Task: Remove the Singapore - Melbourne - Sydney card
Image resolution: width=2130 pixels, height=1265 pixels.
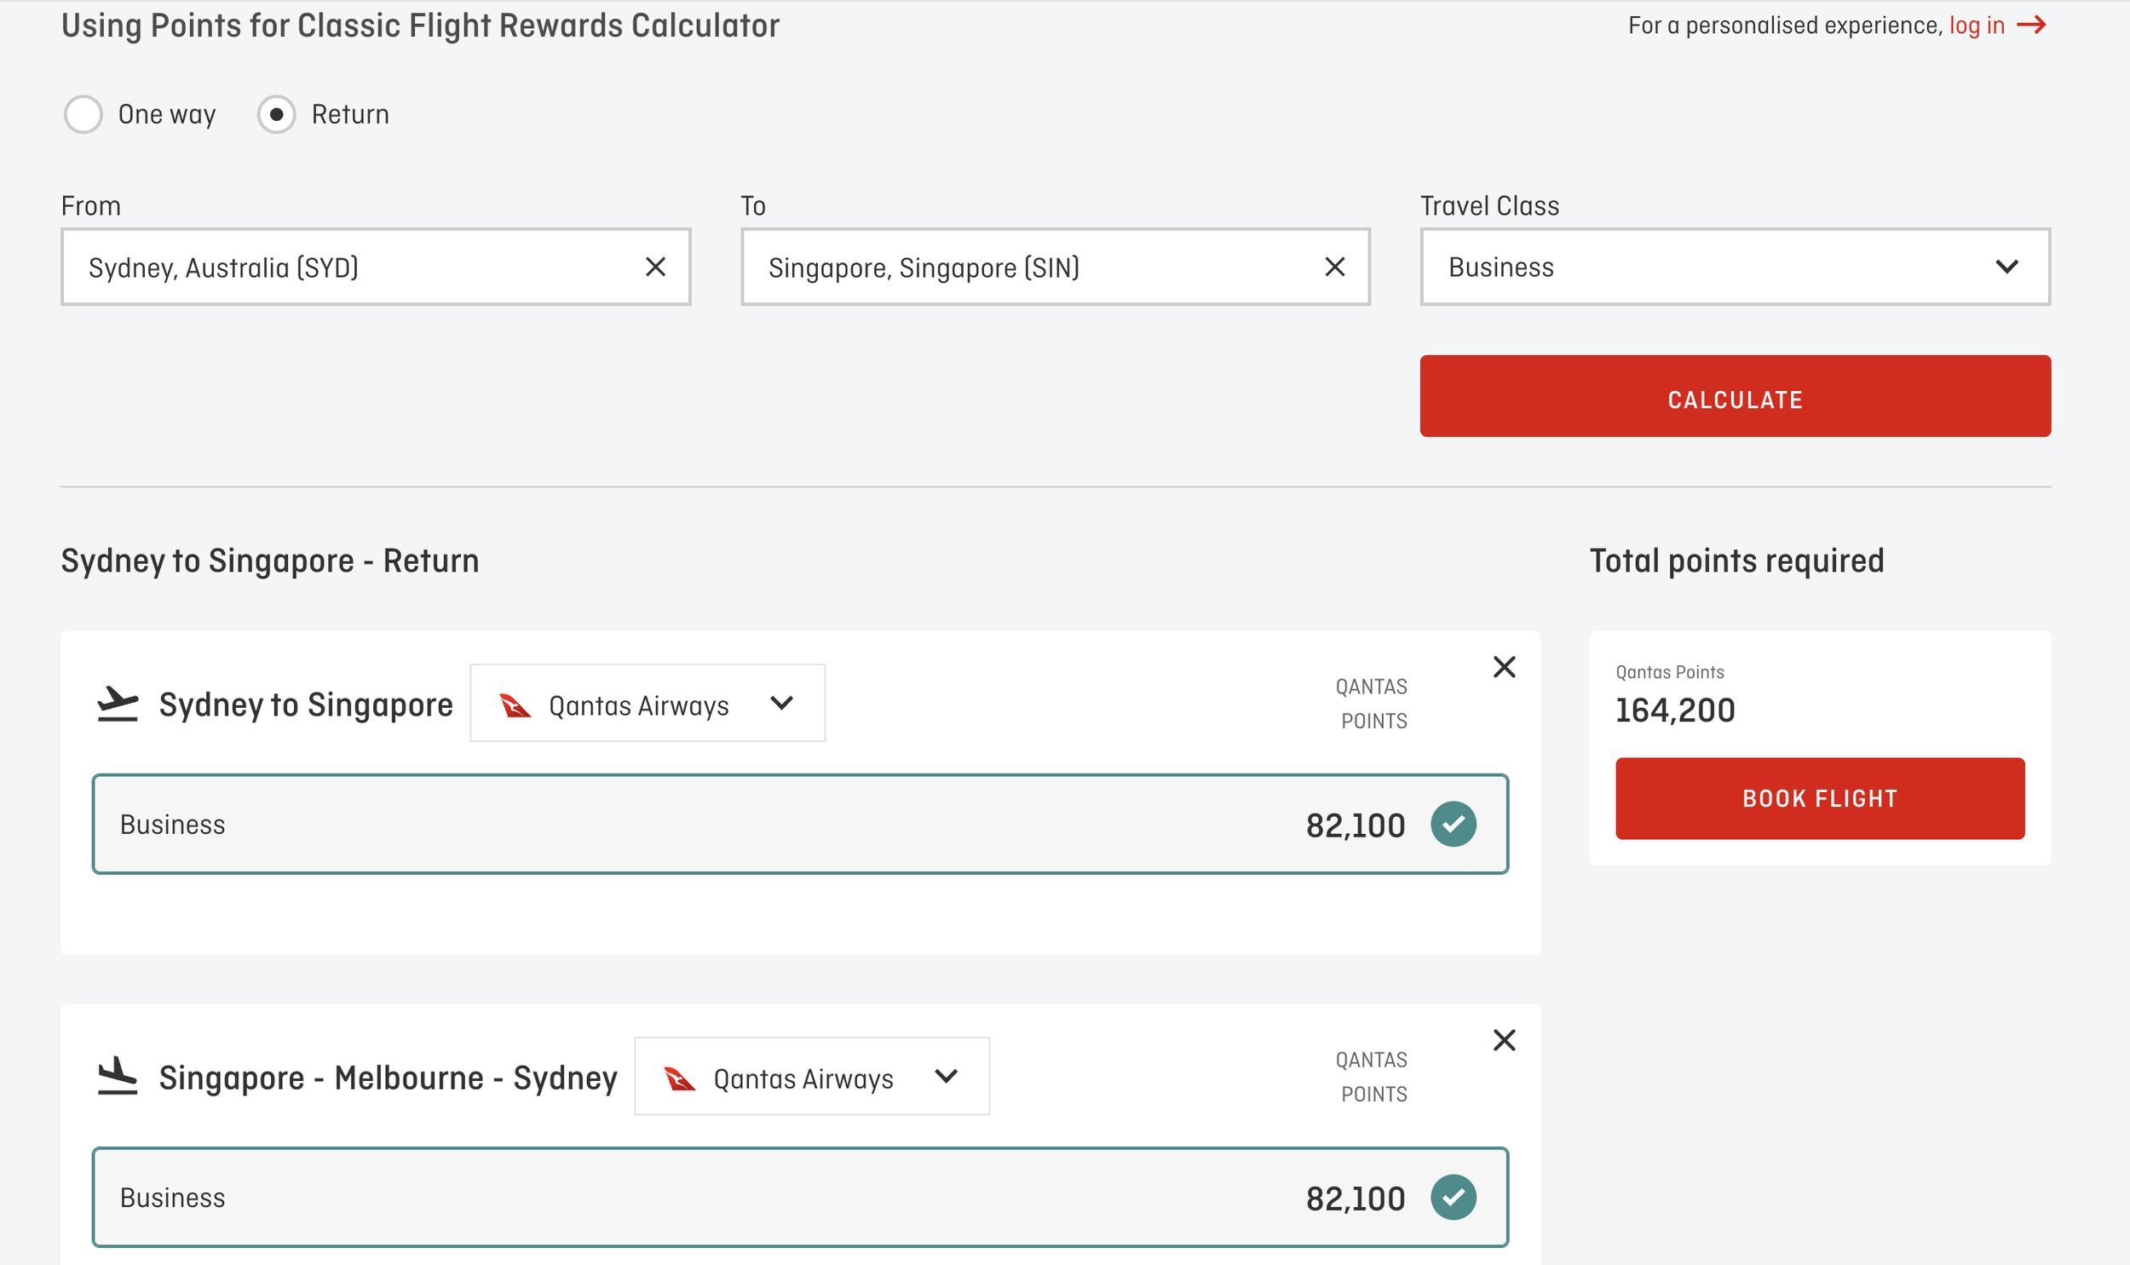Action: (x=1505, y=1040)
